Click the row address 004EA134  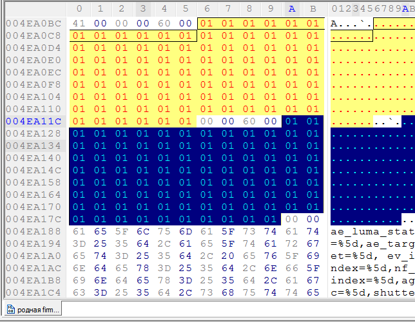click(x=33, y=146)
